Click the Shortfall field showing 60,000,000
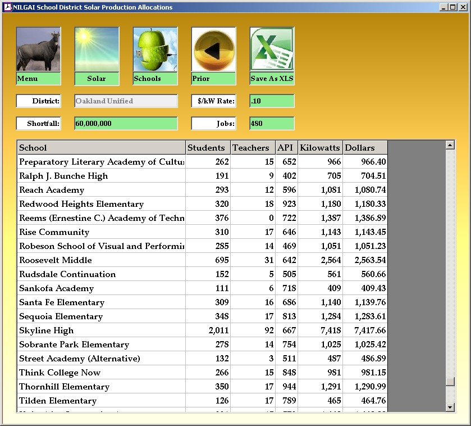The width and height of the screenshot is (471, 426). [x=126, y=124]
